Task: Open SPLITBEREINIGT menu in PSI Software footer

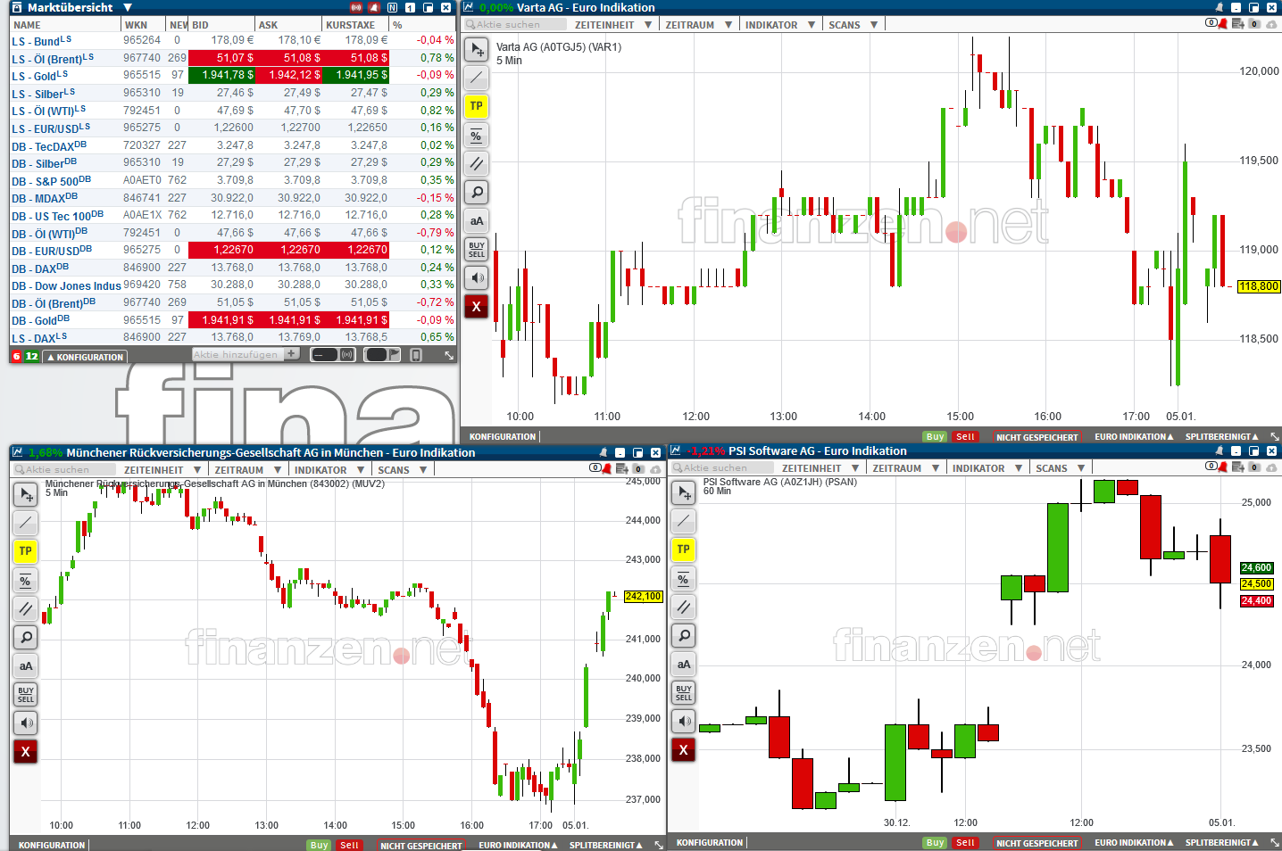Action: [1221, 843]
